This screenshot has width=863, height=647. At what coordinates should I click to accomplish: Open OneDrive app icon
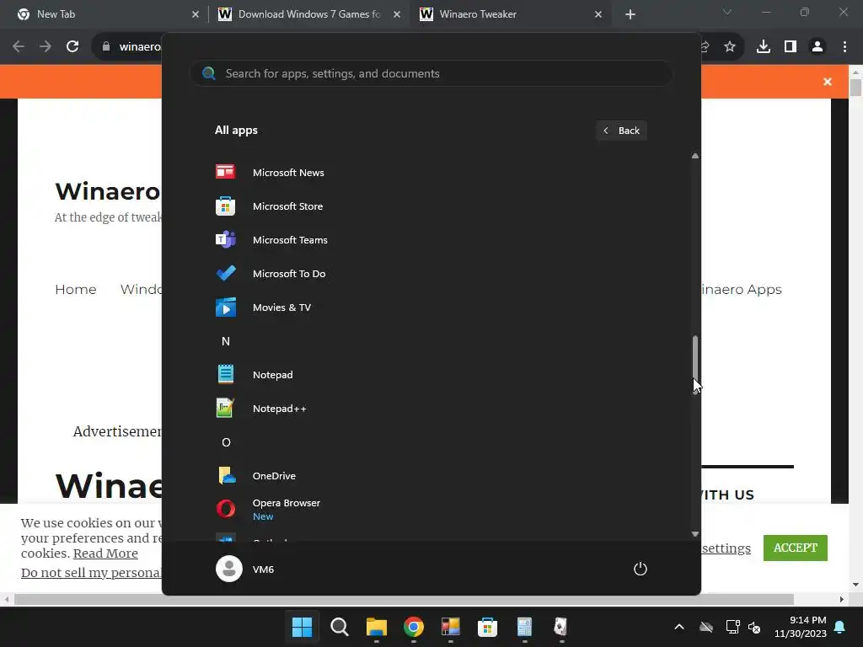226,476
